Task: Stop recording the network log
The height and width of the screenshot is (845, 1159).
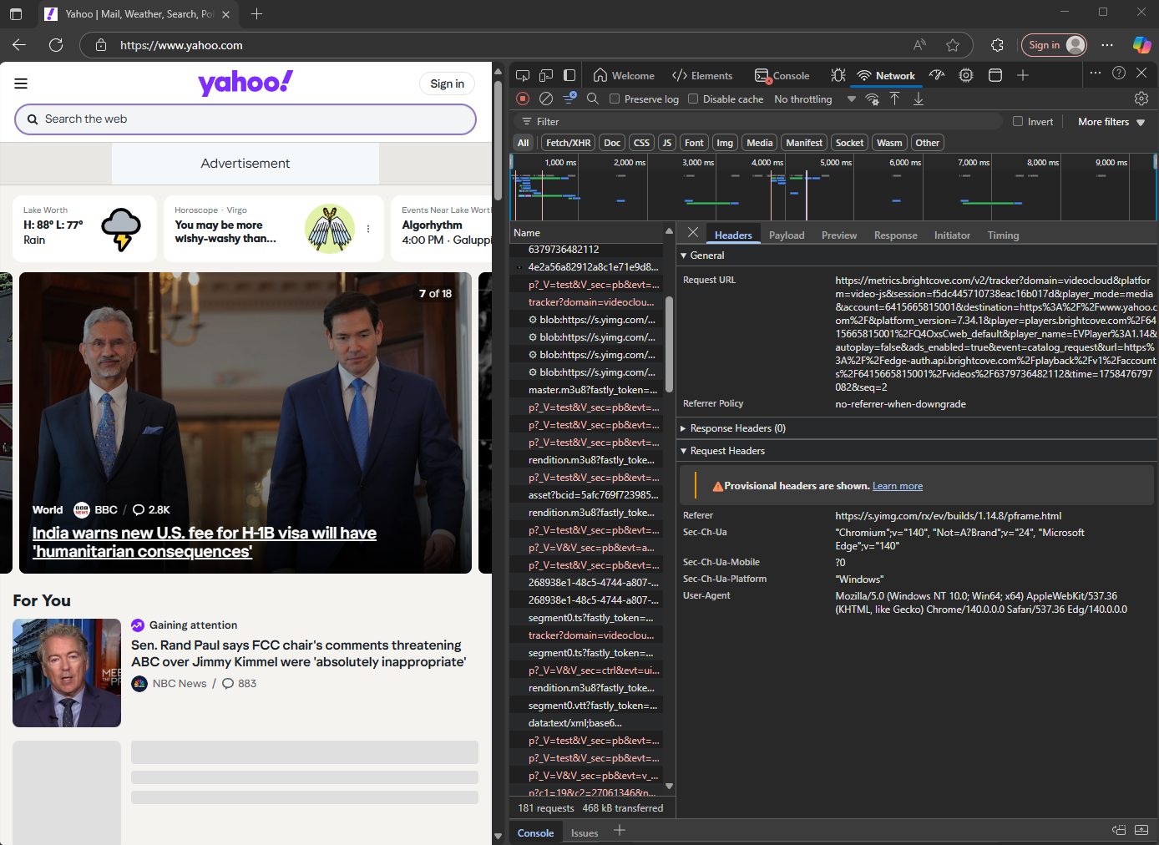Action: 522,99
